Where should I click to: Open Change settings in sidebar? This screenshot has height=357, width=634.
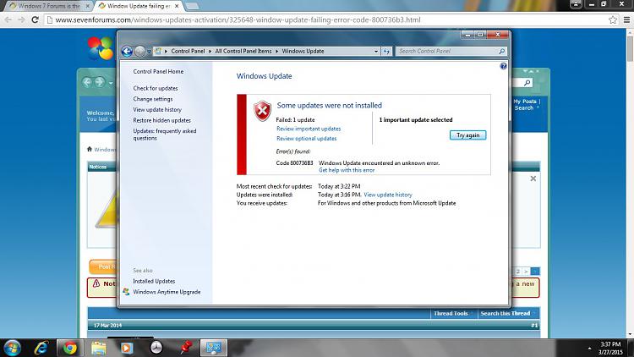pos(153,99)
